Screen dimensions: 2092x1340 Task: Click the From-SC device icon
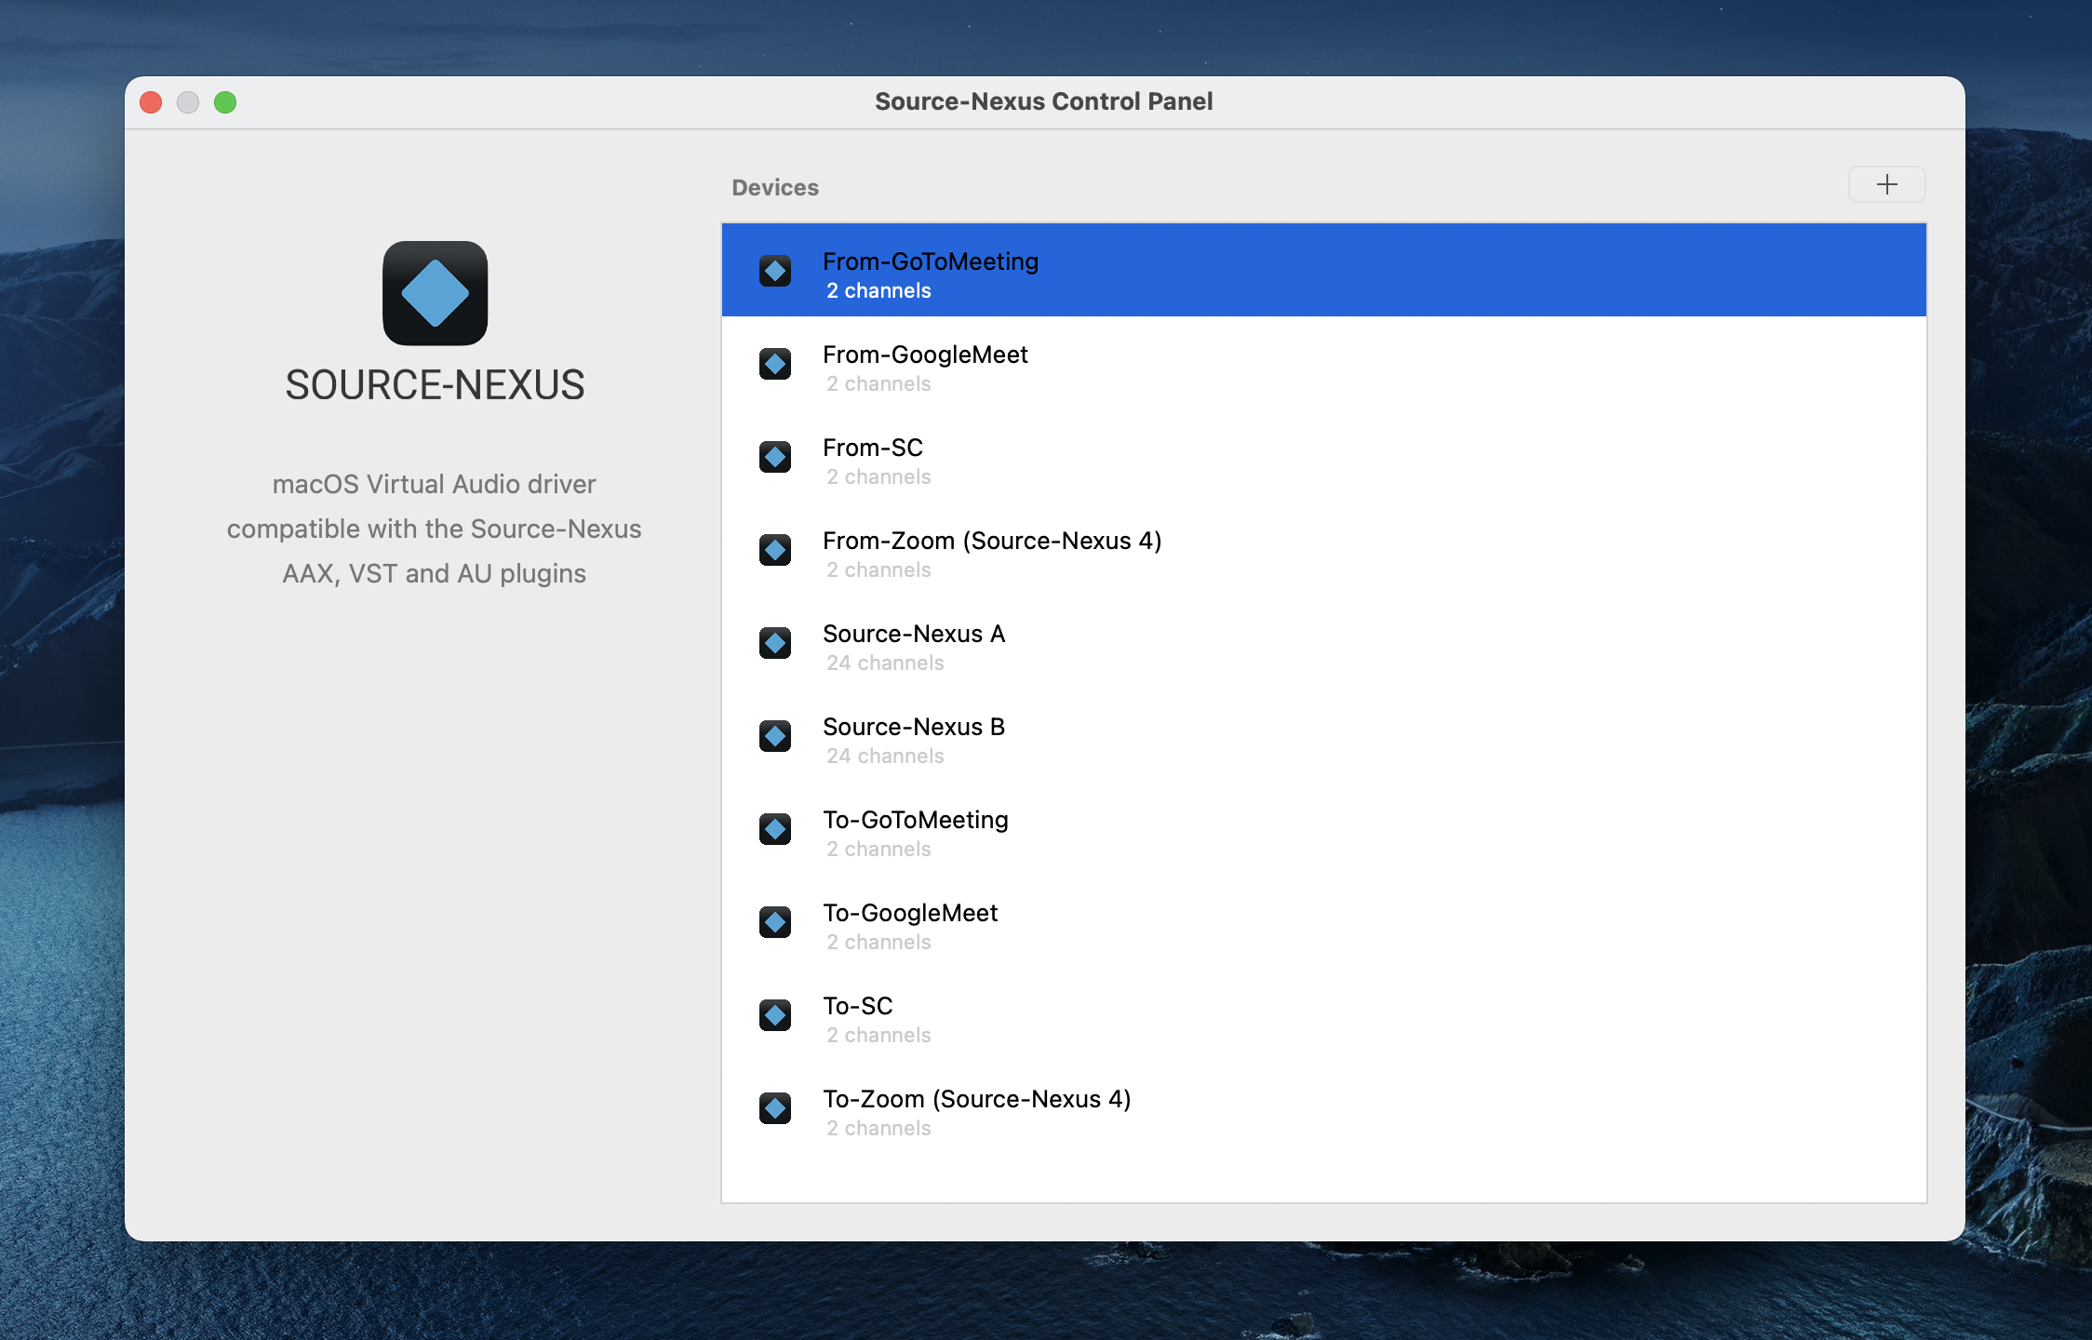coord(774,457)
